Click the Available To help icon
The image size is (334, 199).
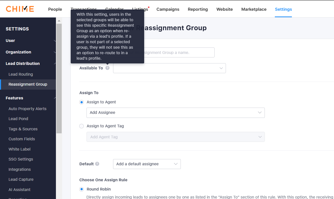(x=107, y=68)
